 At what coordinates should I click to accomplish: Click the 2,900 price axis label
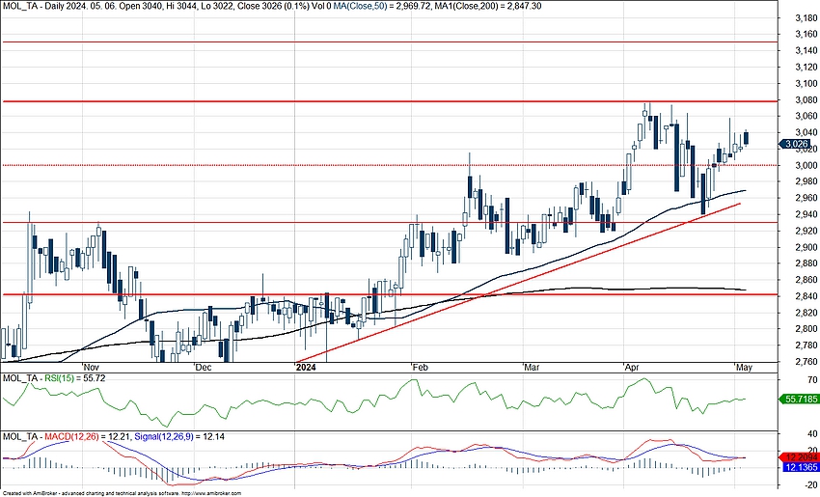click(x=806, y=247)
